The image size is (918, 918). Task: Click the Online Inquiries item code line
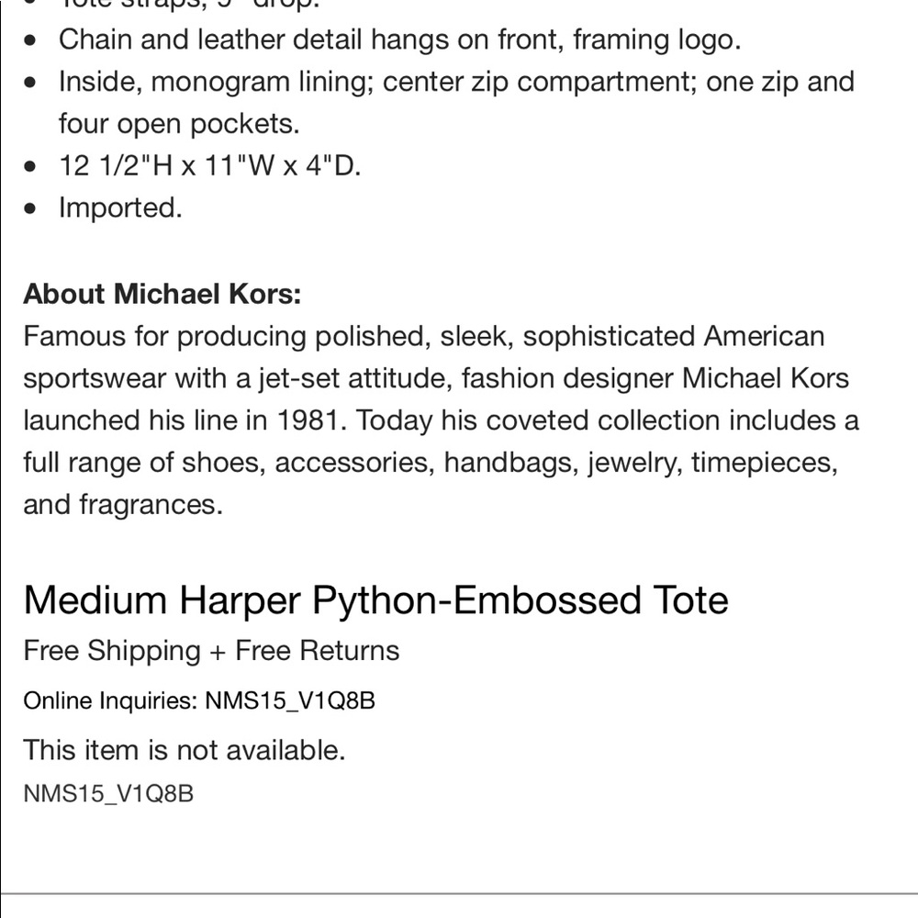pyautogui.click(x=199, y=701)
